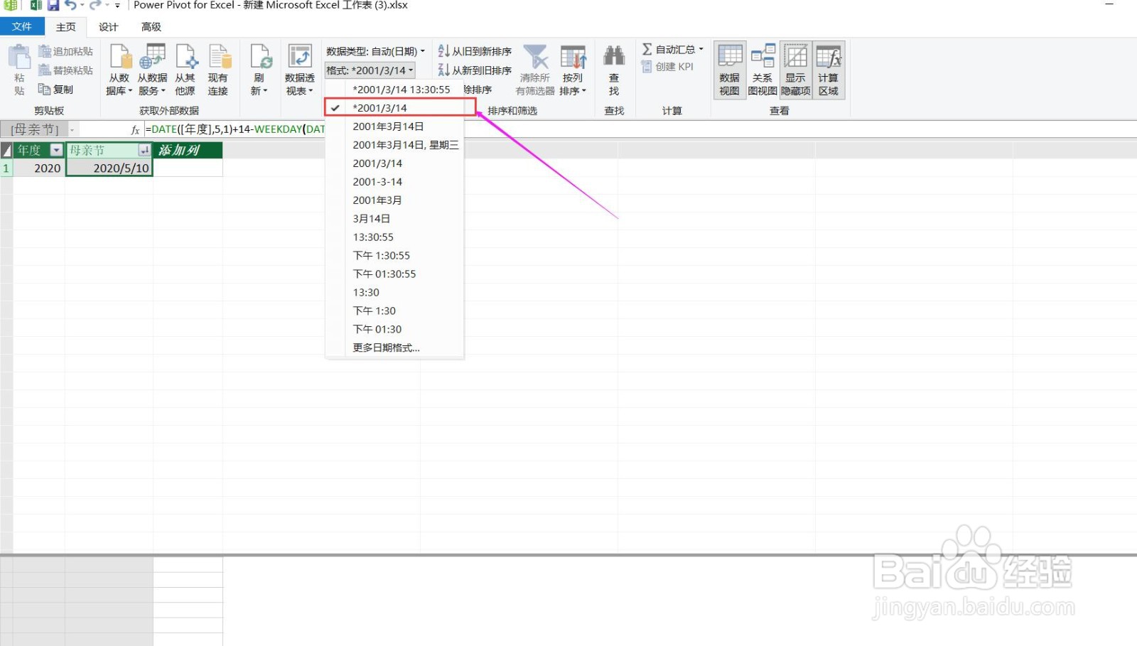Open 从数据服务 import from data service

[x=152, y=70]
